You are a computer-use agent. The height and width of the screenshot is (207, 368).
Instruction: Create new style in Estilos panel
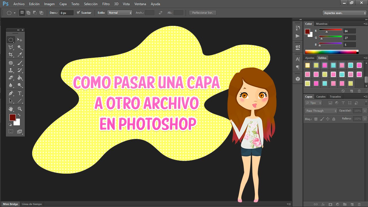[351, 91]
